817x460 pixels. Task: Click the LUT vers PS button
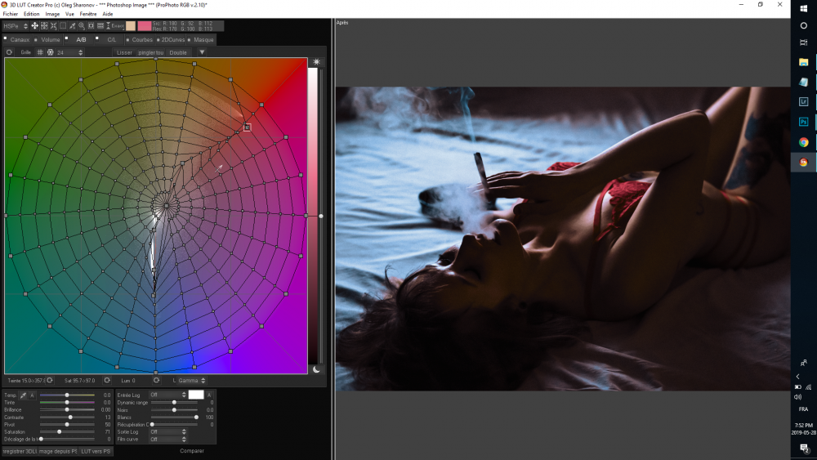click(96, 451)
